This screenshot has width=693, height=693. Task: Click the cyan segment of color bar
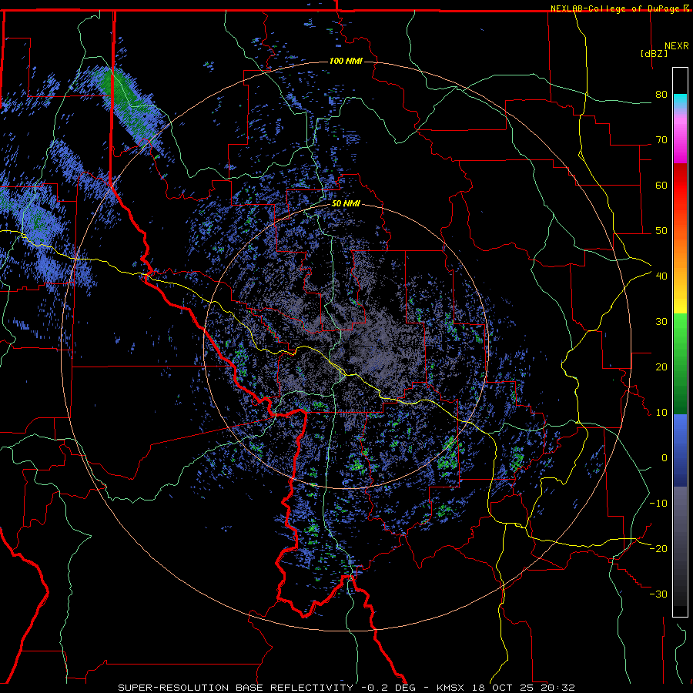coord(680,101)
